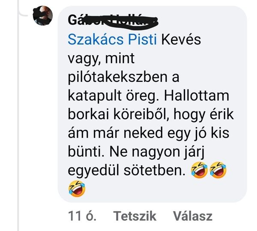
Task: Open the 11 ó. comment timestamp
Action: [82, 216]
